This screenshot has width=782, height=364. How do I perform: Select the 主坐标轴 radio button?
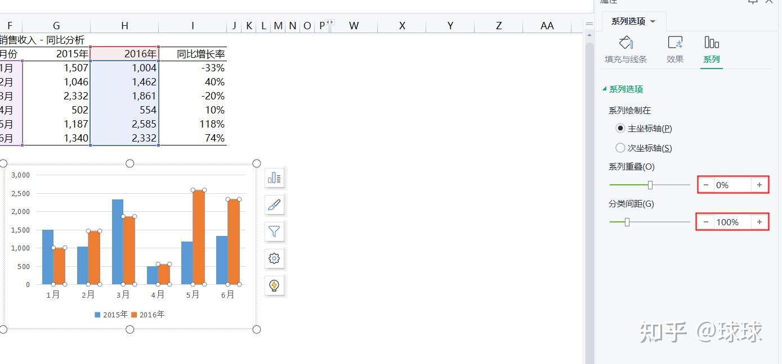pos(620,128)
